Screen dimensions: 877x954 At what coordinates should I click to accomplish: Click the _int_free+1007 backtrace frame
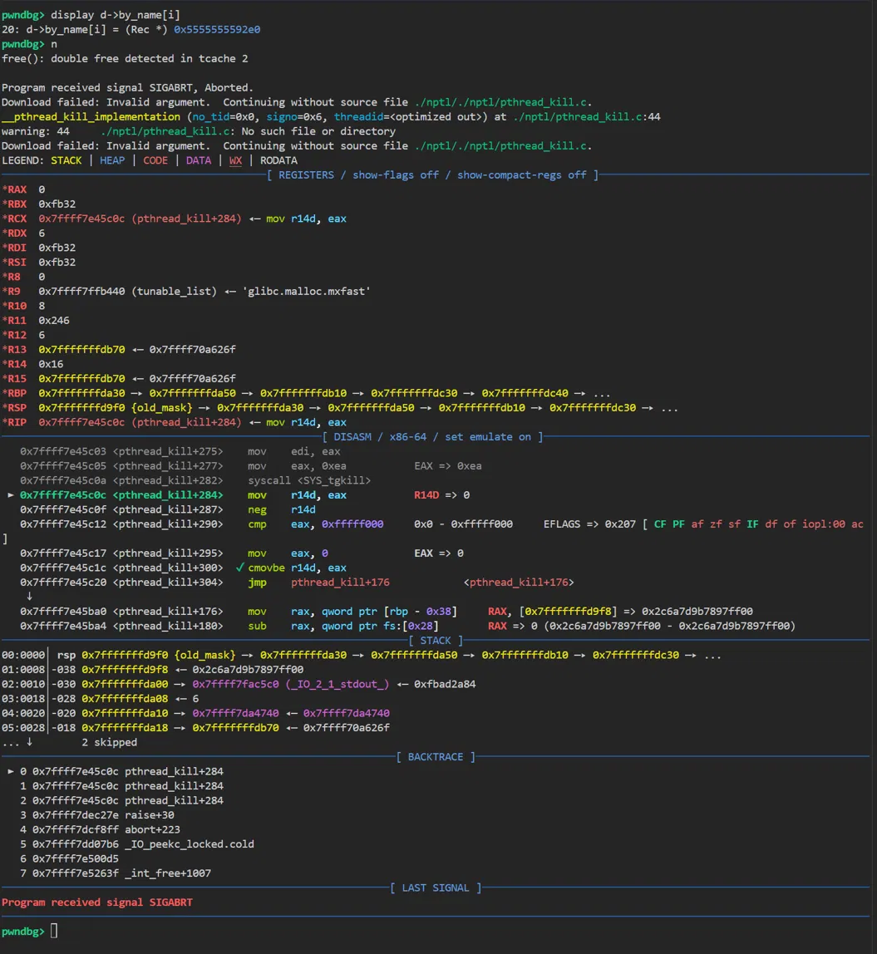coord(168,873)
